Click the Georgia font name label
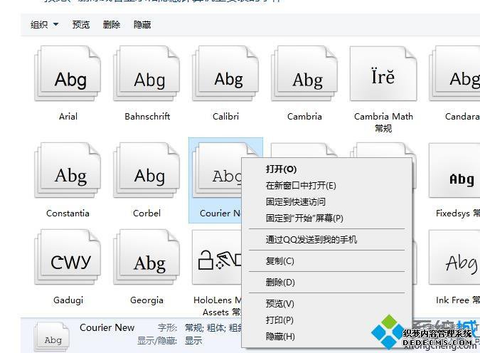The image size is (480, 353). pyautogui.click(x=146, y=300)
